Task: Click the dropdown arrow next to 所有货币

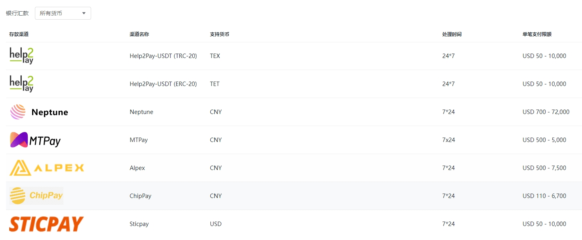Action: [84, 13]
